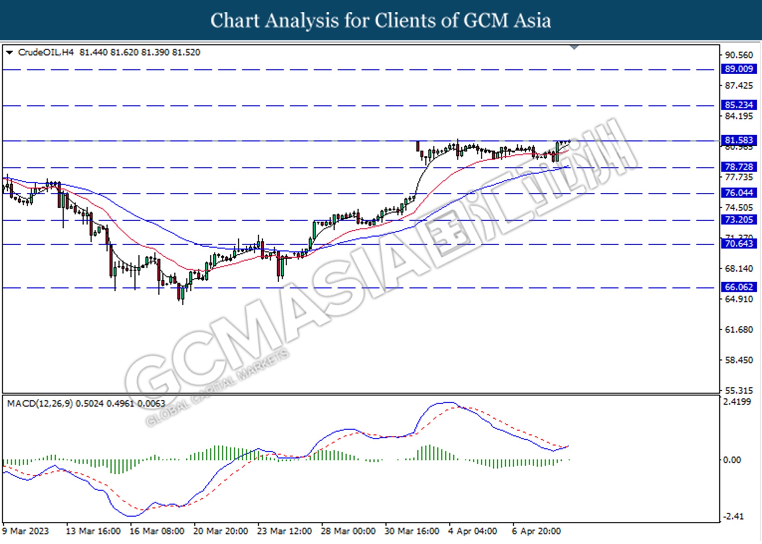The width and height of the screenshot is (762, 544).
Task: Click the 20 Mar 20:00 time label
Action: (221, 531)
